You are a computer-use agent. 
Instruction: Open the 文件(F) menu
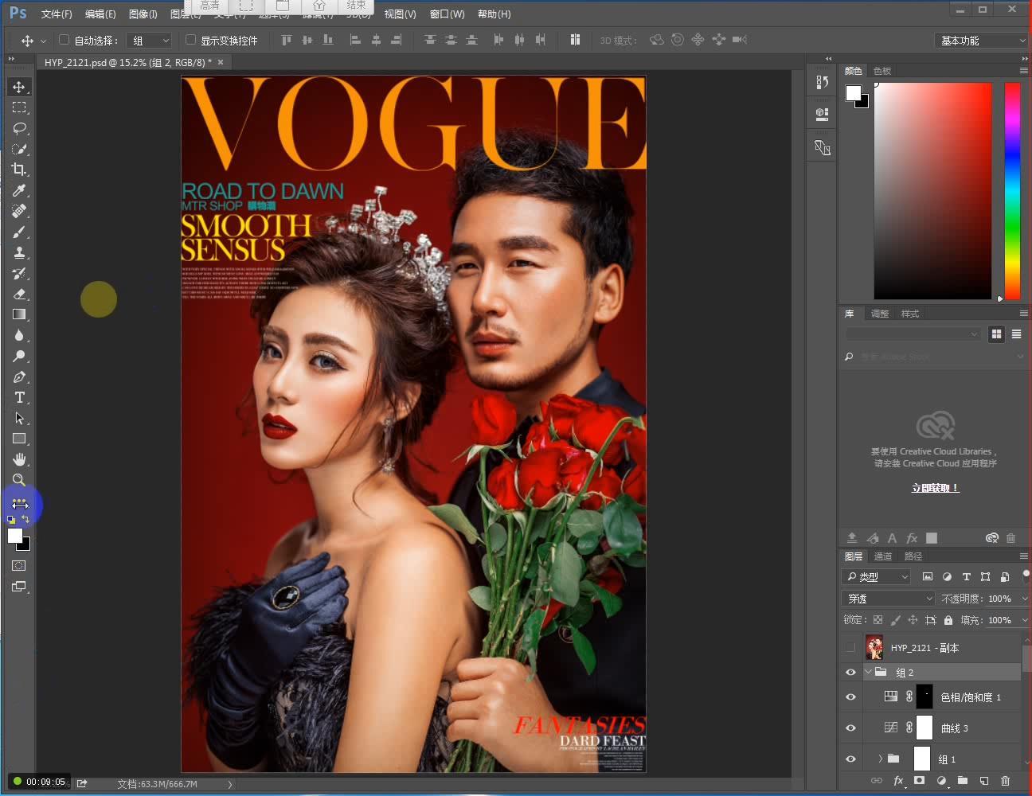tap(57, 14)
